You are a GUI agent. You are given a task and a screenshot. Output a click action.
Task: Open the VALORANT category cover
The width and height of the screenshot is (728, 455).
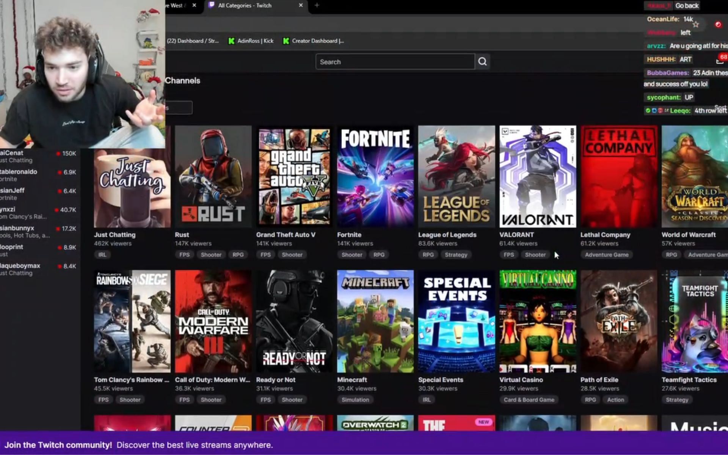click(x=538, y=177)
